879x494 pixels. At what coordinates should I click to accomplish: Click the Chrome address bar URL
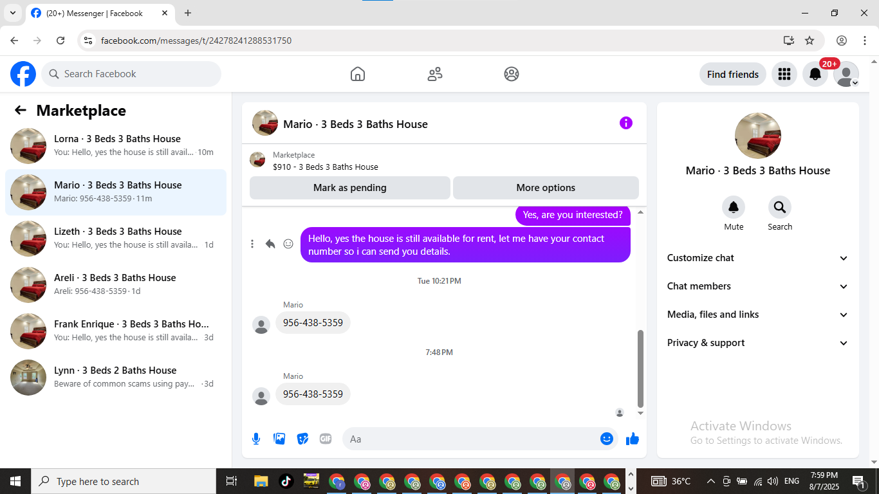tap(196, 41)
